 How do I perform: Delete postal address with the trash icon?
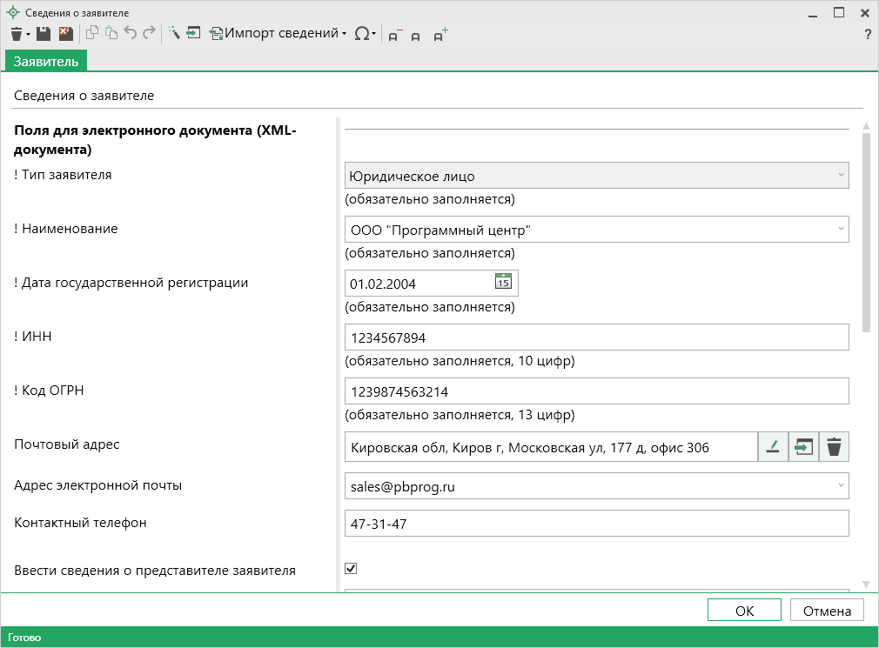coord(834,447)
